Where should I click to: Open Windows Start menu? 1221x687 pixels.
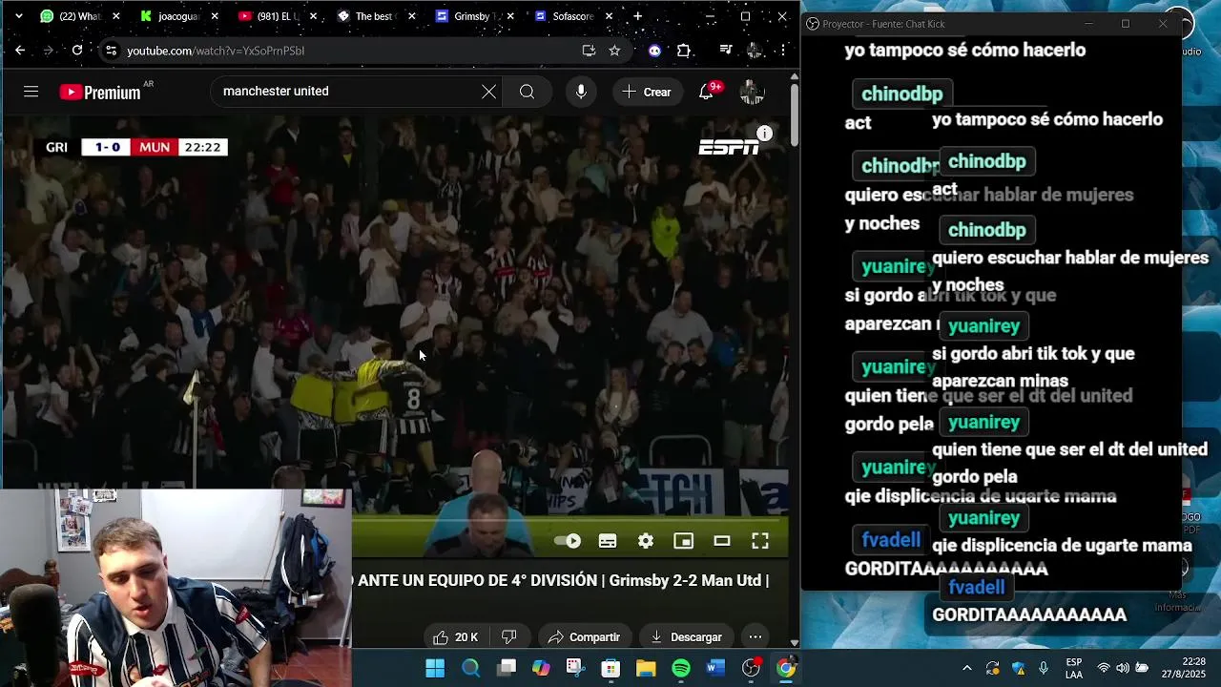435,668
